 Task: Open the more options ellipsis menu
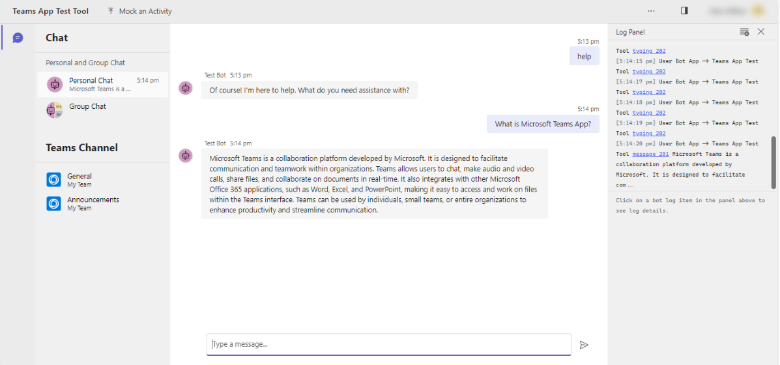coord(651,10)
